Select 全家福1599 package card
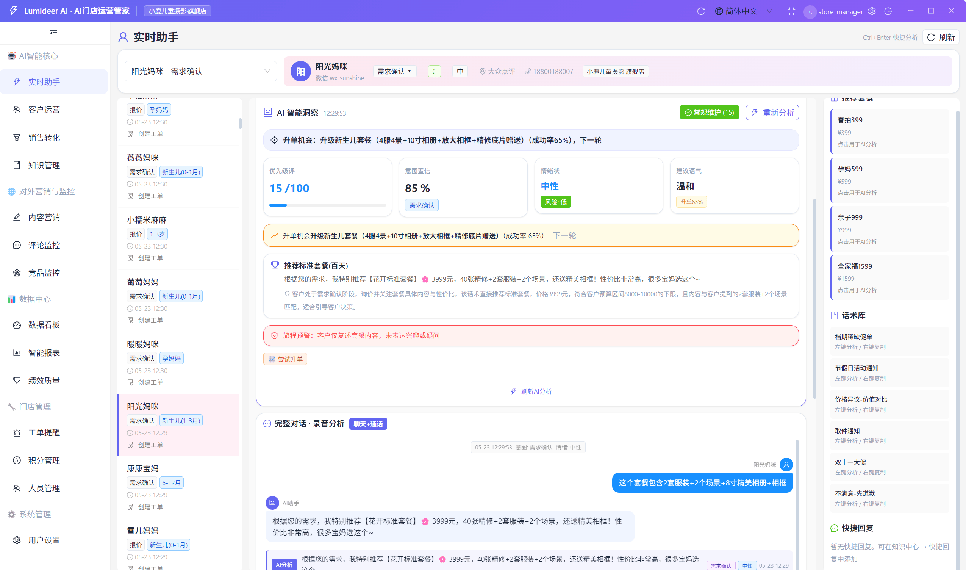 pyautogui.click(x=889, y=278)
